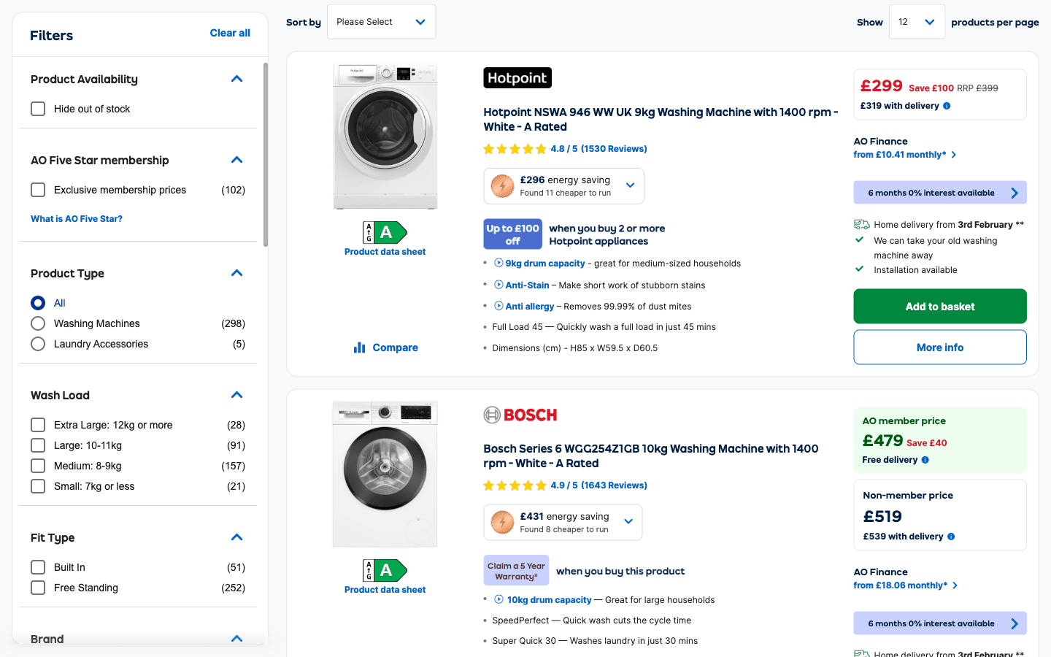Click the Compare link under Hotpoint
This screenshot has width=1051, height=657.
395,347
